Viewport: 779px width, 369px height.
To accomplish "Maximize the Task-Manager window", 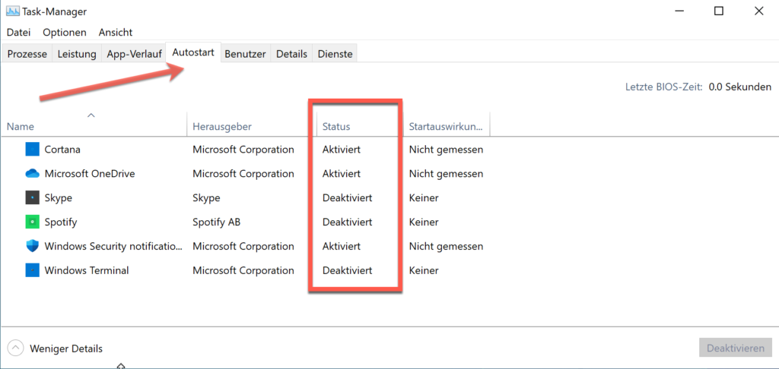I will click(718, 11).
